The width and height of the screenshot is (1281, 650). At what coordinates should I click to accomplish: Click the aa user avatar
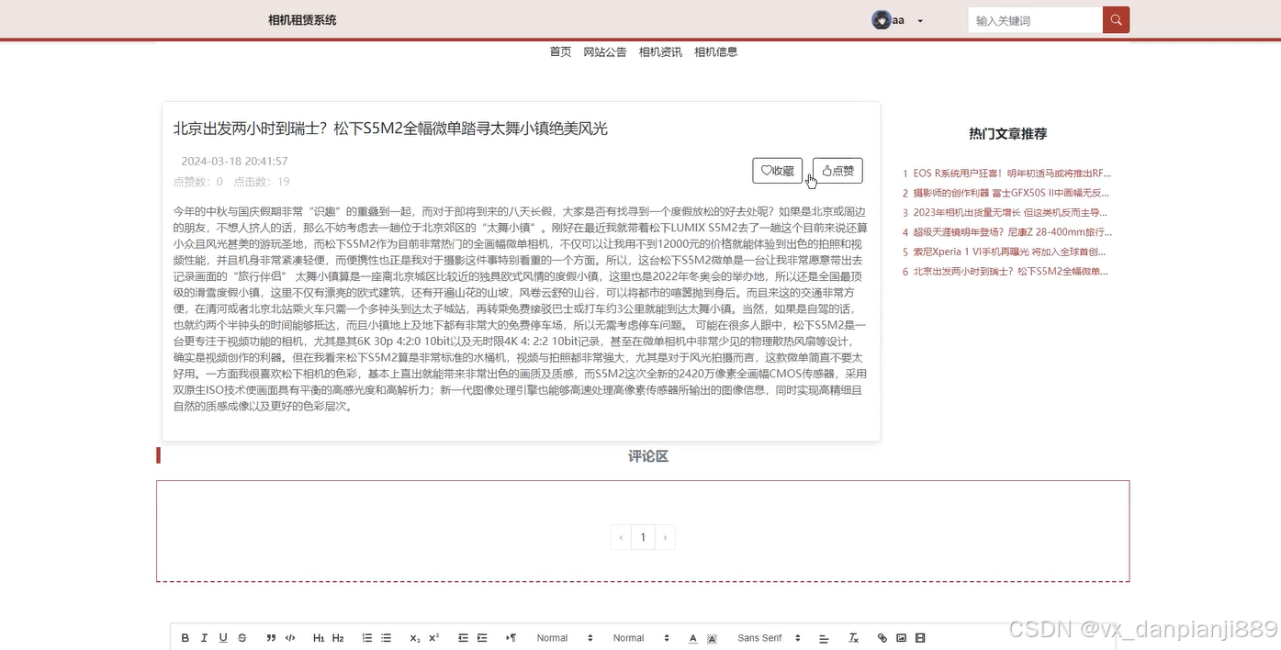coord(881,20)
